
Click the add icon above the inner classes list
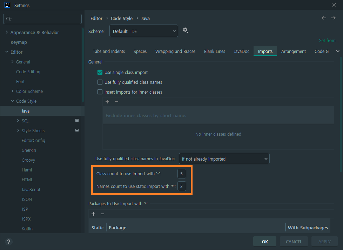pyautogui.click(x=107, y=102)
